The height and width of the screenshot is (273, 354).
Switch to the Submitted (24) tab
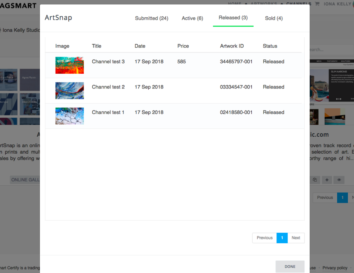152,18
